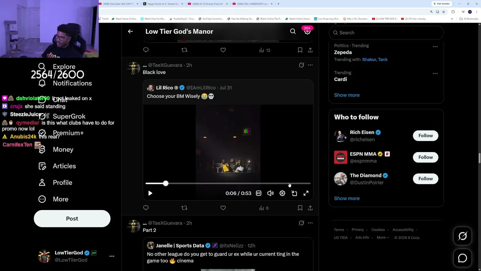
Task: Expand the video to fullscreen
Action: click(x=306, y=193)
